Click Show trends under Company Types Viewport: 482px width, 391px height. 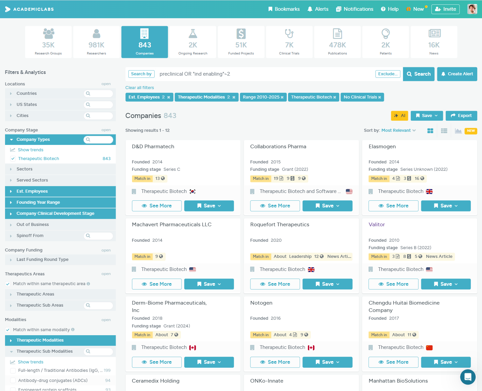click(31, 150)
